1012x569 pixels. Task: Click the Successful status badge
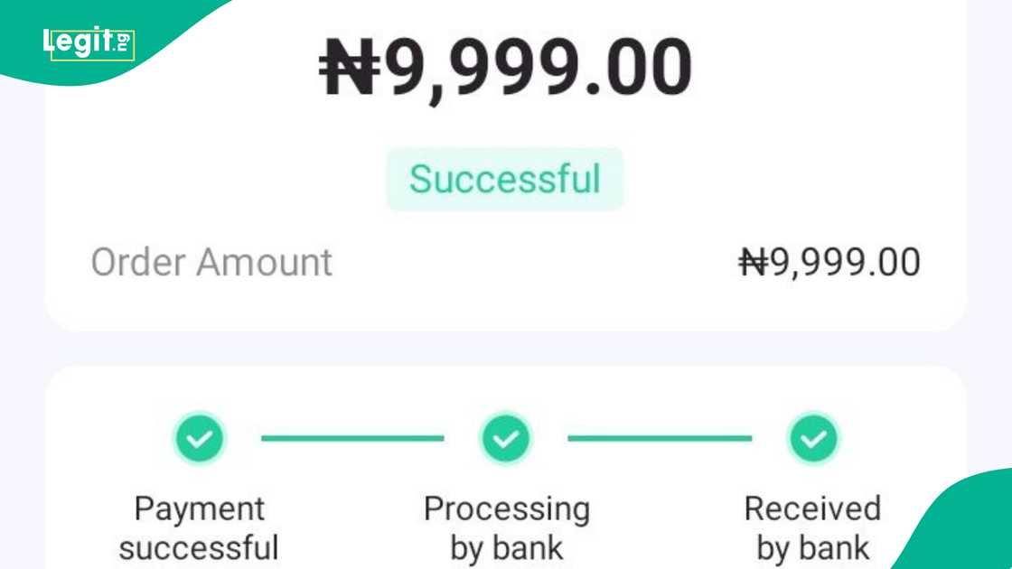(505, 178)
